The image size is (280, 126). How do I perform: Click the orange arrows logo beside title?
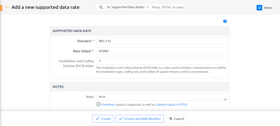coord(7,7)
